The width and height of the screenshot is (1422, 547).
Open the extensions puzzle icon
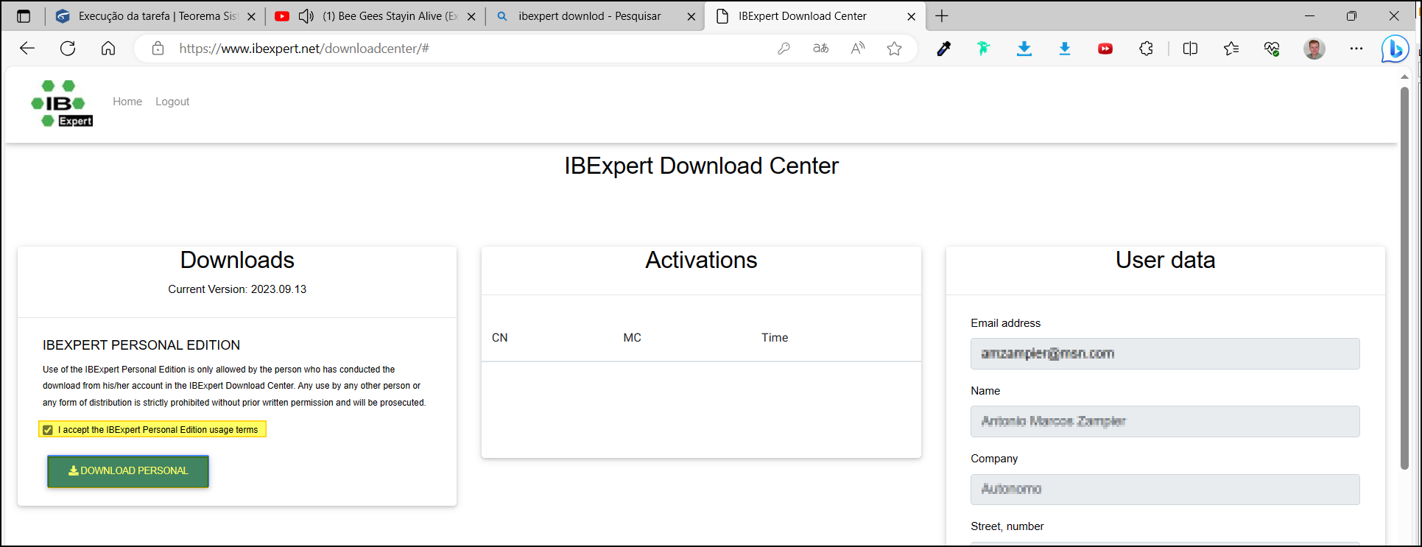pyautogui.click(x=1146, y=49)
